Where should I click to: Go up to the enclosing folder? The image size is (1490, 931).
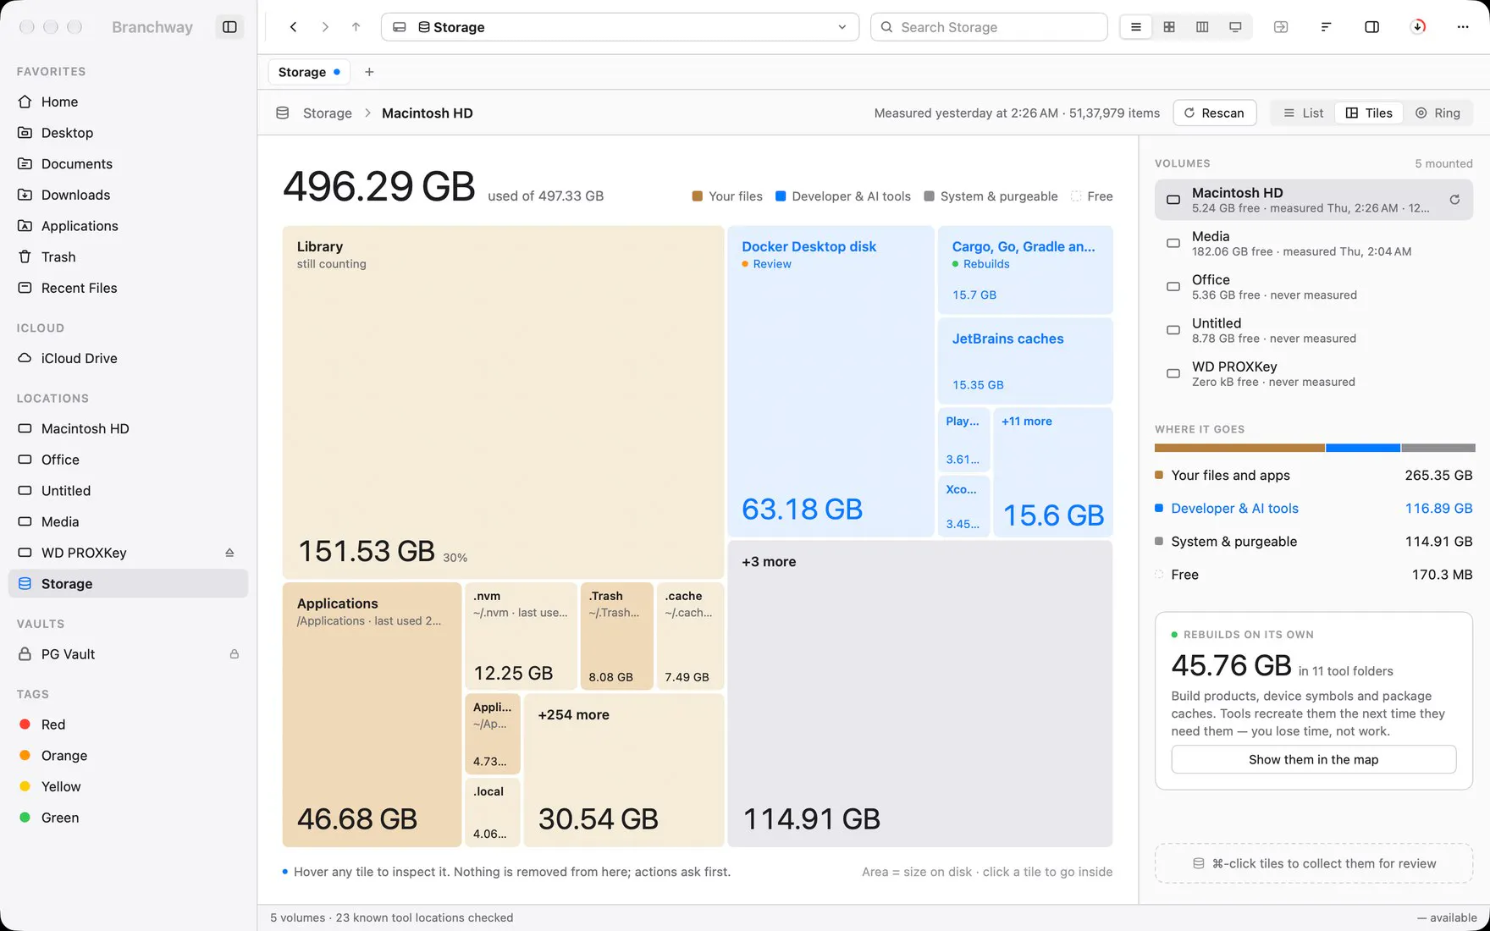click(356, 27)
